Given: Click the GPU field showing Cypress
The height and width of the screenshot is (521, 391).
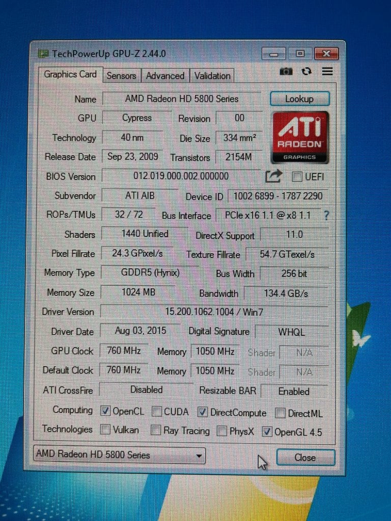Looking at the screenshot, I should (136, 118).
